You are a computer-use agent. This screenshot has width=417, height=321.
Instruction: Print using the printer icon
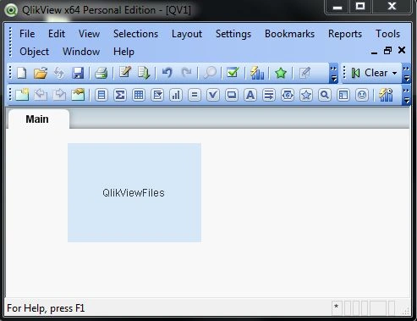click(x=101, y=73)
